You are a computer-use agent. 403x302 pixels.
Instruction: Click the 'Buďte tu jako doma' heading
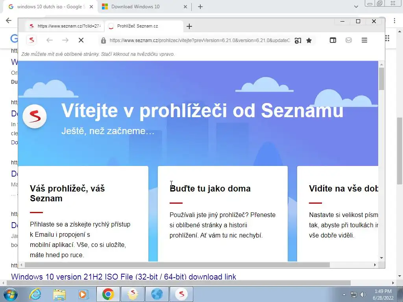tap(210, 188)
